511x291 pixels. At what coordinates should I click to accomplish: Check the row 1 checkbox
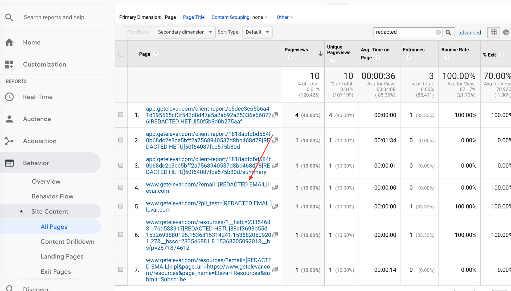click(121, 115)
